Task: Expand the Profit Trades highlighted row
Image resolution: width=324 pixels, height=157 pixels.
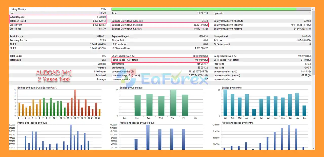Action: [x=160, y=60]
